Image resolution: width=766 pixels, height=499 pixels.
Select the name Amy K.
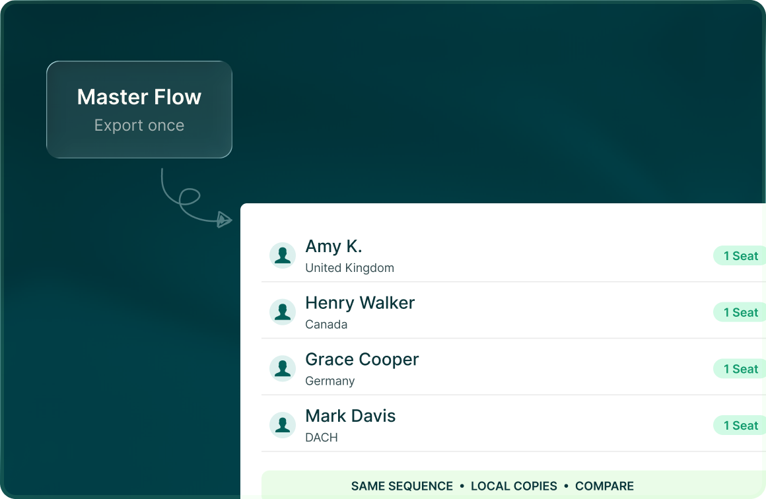click(333, 247)
